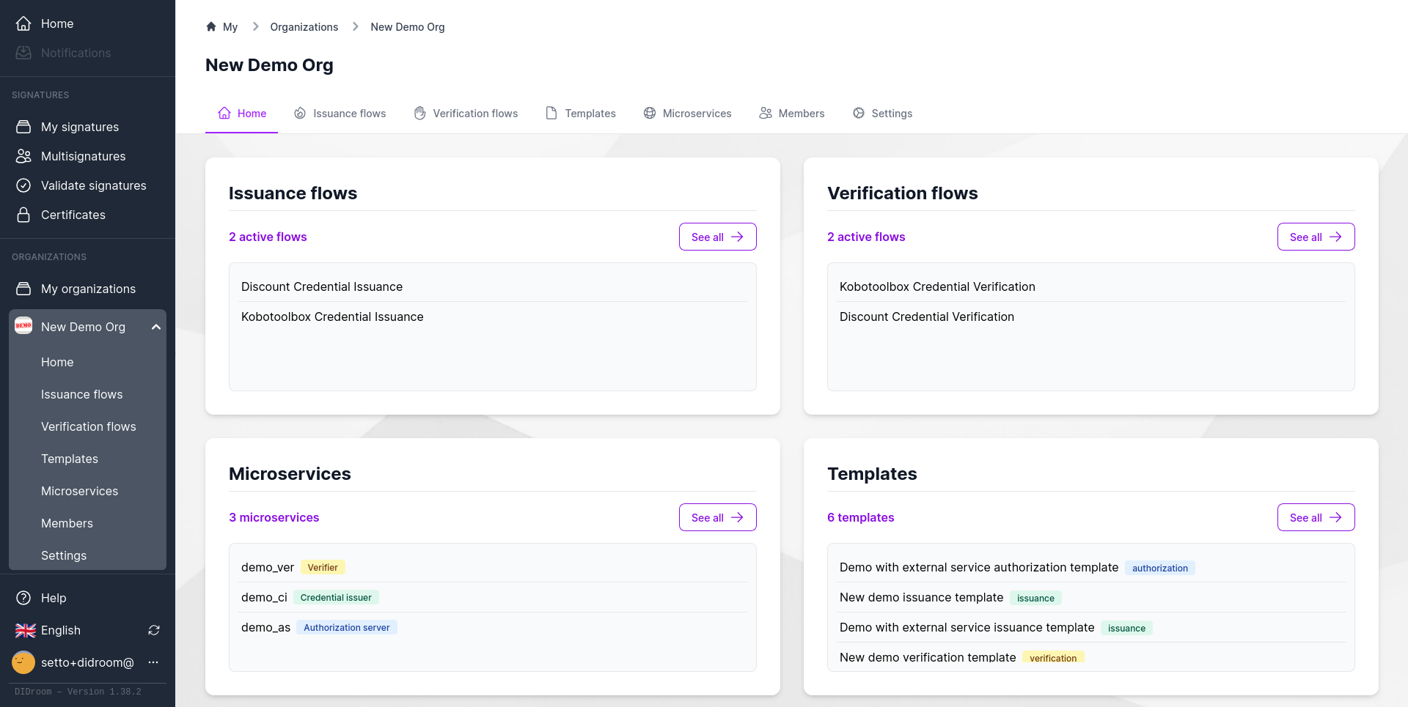Viewport: 1408px width, 707px height.
Task: Click the home icon in the breadcrumb
Action: click(211, 27)
